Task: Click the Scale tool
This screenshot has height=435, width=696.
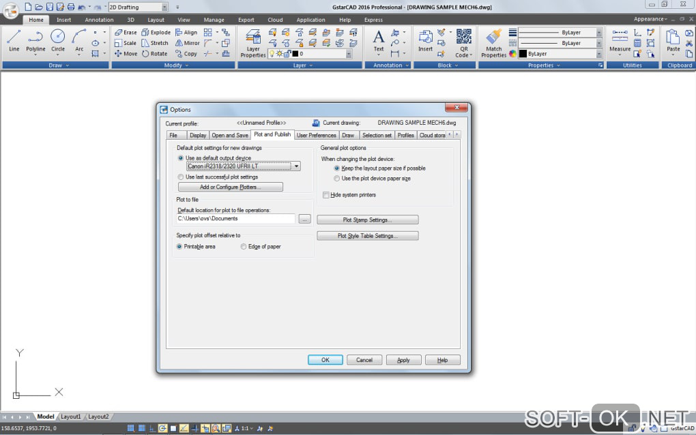Action: pos(126,43)
